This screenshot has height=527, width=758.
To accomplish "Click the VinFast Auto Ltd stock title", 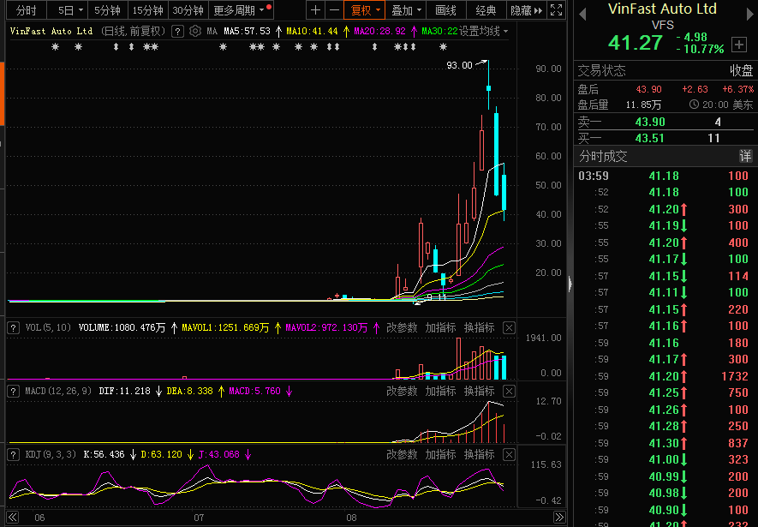I will [x=662, y=9].
